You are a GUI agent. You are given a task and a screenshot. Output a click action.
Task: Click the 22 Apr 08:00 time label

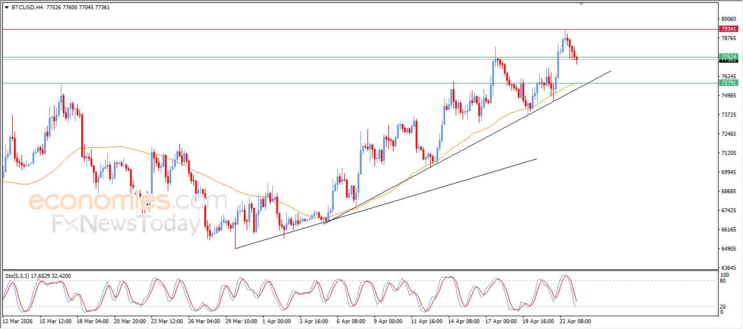point(575,320)
